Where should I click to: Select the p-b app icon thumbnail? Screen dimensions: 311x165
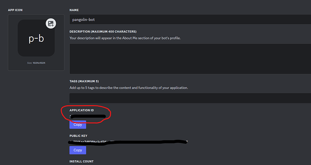coord(36,38)
